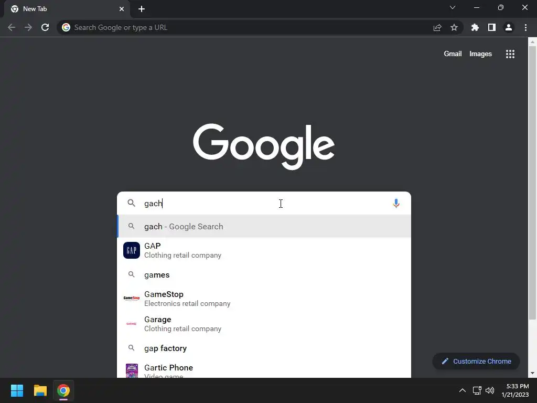Click the Chrome taskbar icon
The width and height of the screenshot is (537, 403).
(63, 390)
